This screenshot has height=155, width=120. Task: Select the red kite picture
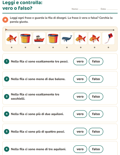pyautogui.click(x=108, y=38)
